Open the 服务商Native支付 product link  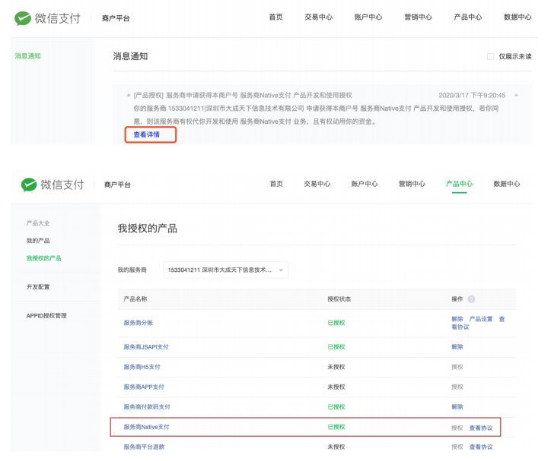pyautogui.click(x=146, y=427)
